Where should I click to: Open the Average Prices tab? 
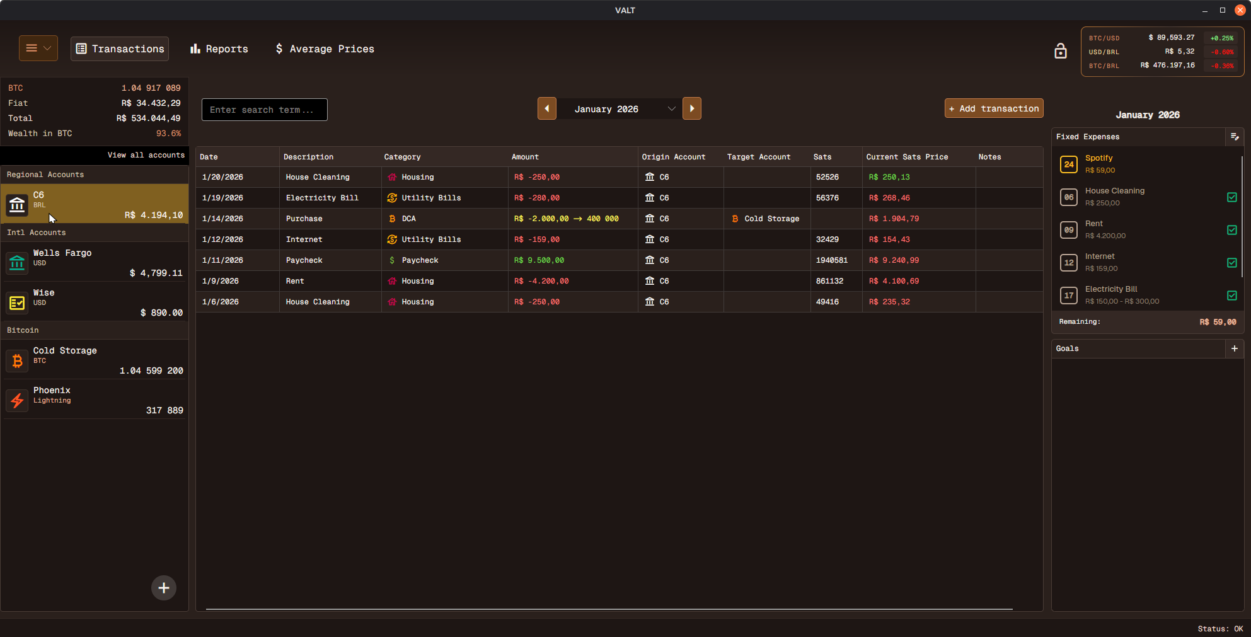pos(325,49)
